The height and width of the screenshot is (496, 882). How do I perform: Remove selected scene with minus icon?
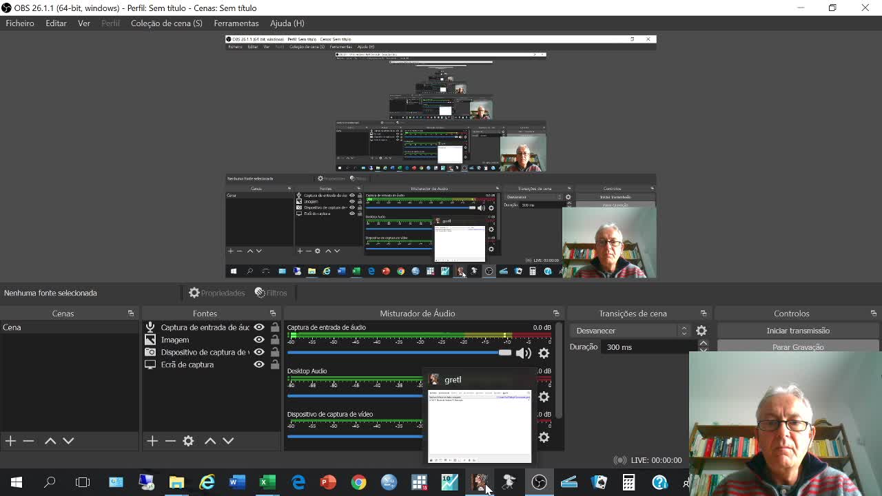pyautogui.click(x=28, y=441)
